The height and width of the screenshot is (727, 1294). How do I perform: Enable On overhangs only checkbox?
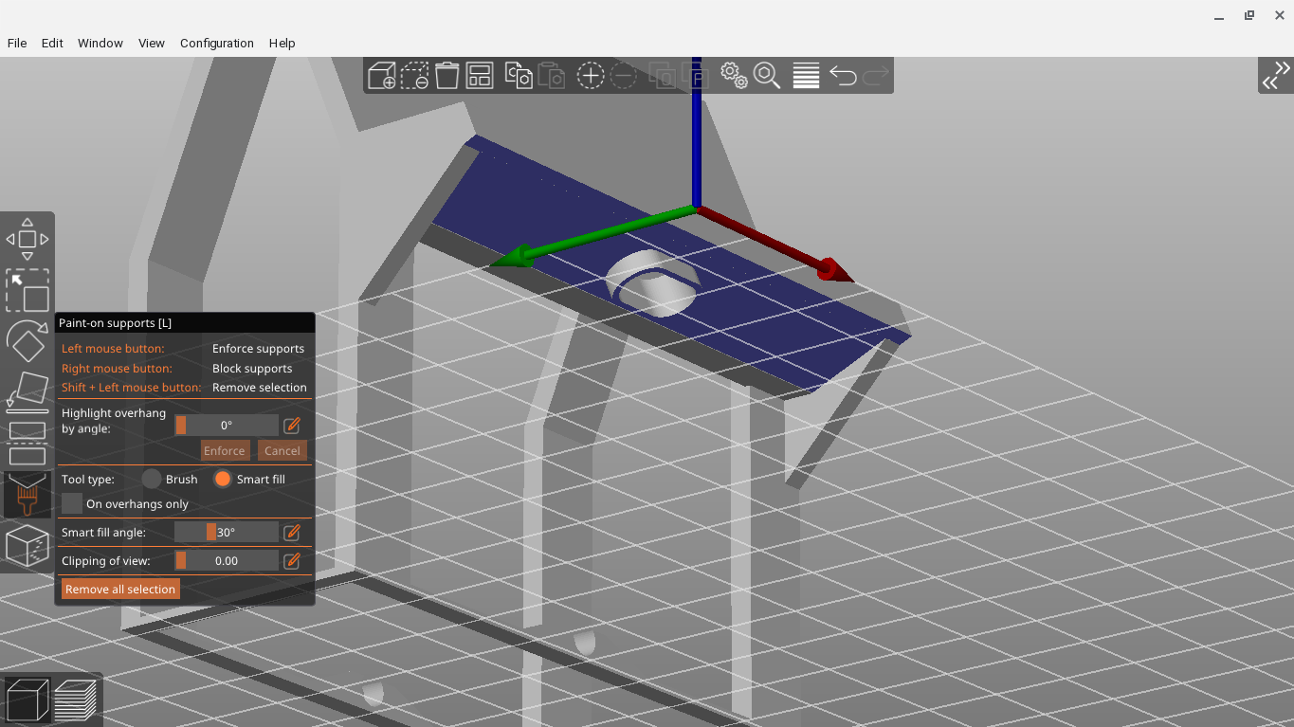point(72,504)
